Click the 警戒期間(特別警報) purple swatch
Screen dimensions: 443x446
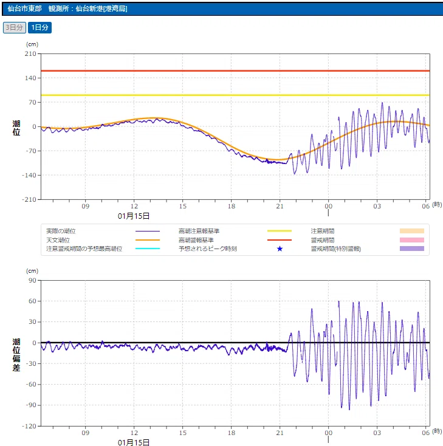(411, 249)
